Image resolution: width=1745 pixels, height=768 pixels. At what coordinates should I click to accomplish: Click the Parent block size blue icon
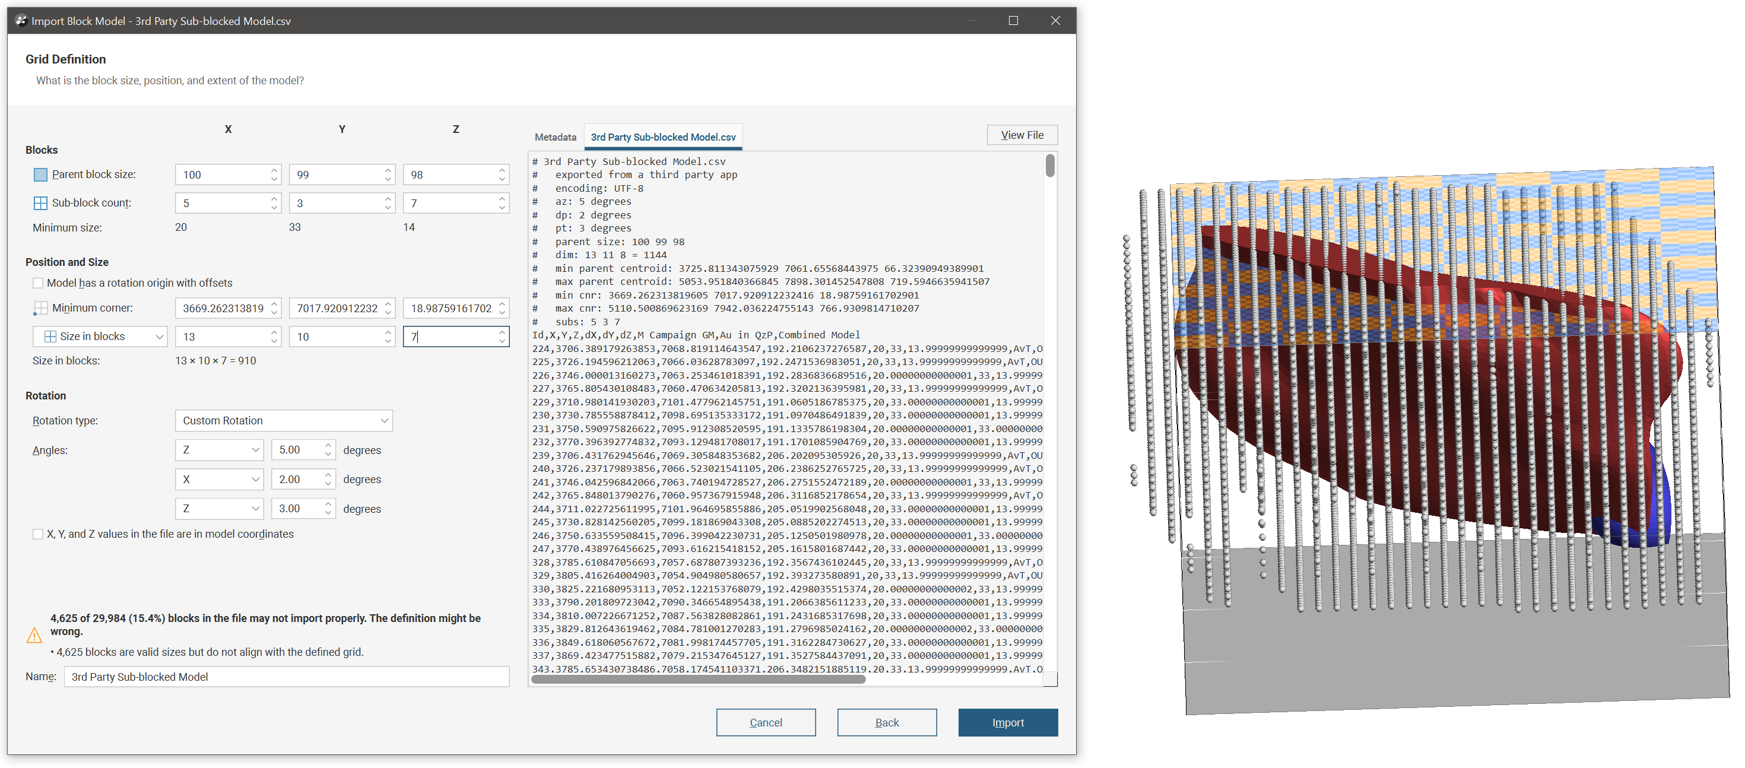pyautogui.click(x=40, y=174)
